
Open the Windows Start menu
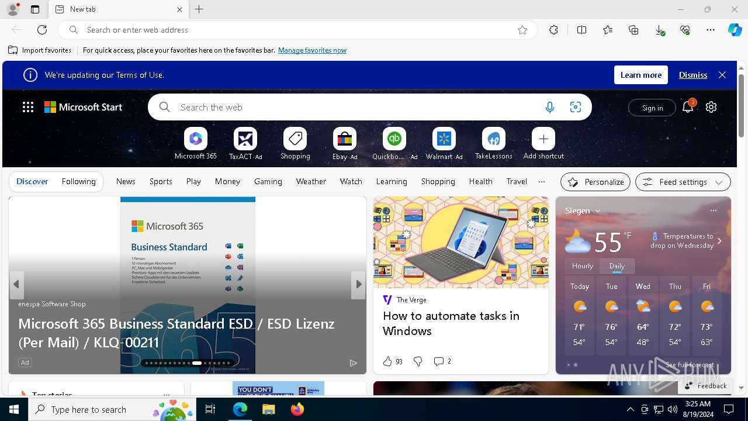point(14,409)
